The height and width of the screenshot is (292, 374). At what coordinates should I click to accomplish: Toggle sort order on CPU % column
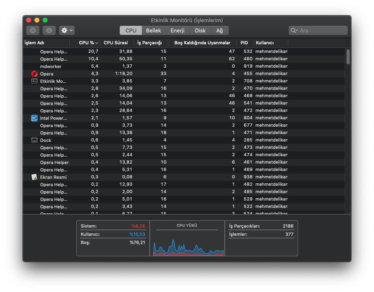coord(88,43)
